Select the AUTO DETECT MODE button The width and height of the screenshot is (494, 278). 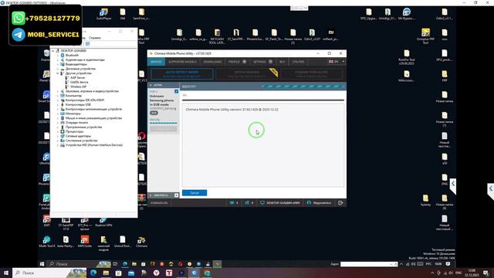click(x=182, y=74)
